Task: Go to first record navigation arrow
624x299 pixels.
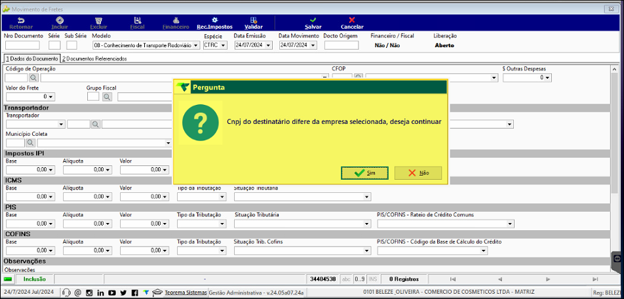Action: pos(452,279)
